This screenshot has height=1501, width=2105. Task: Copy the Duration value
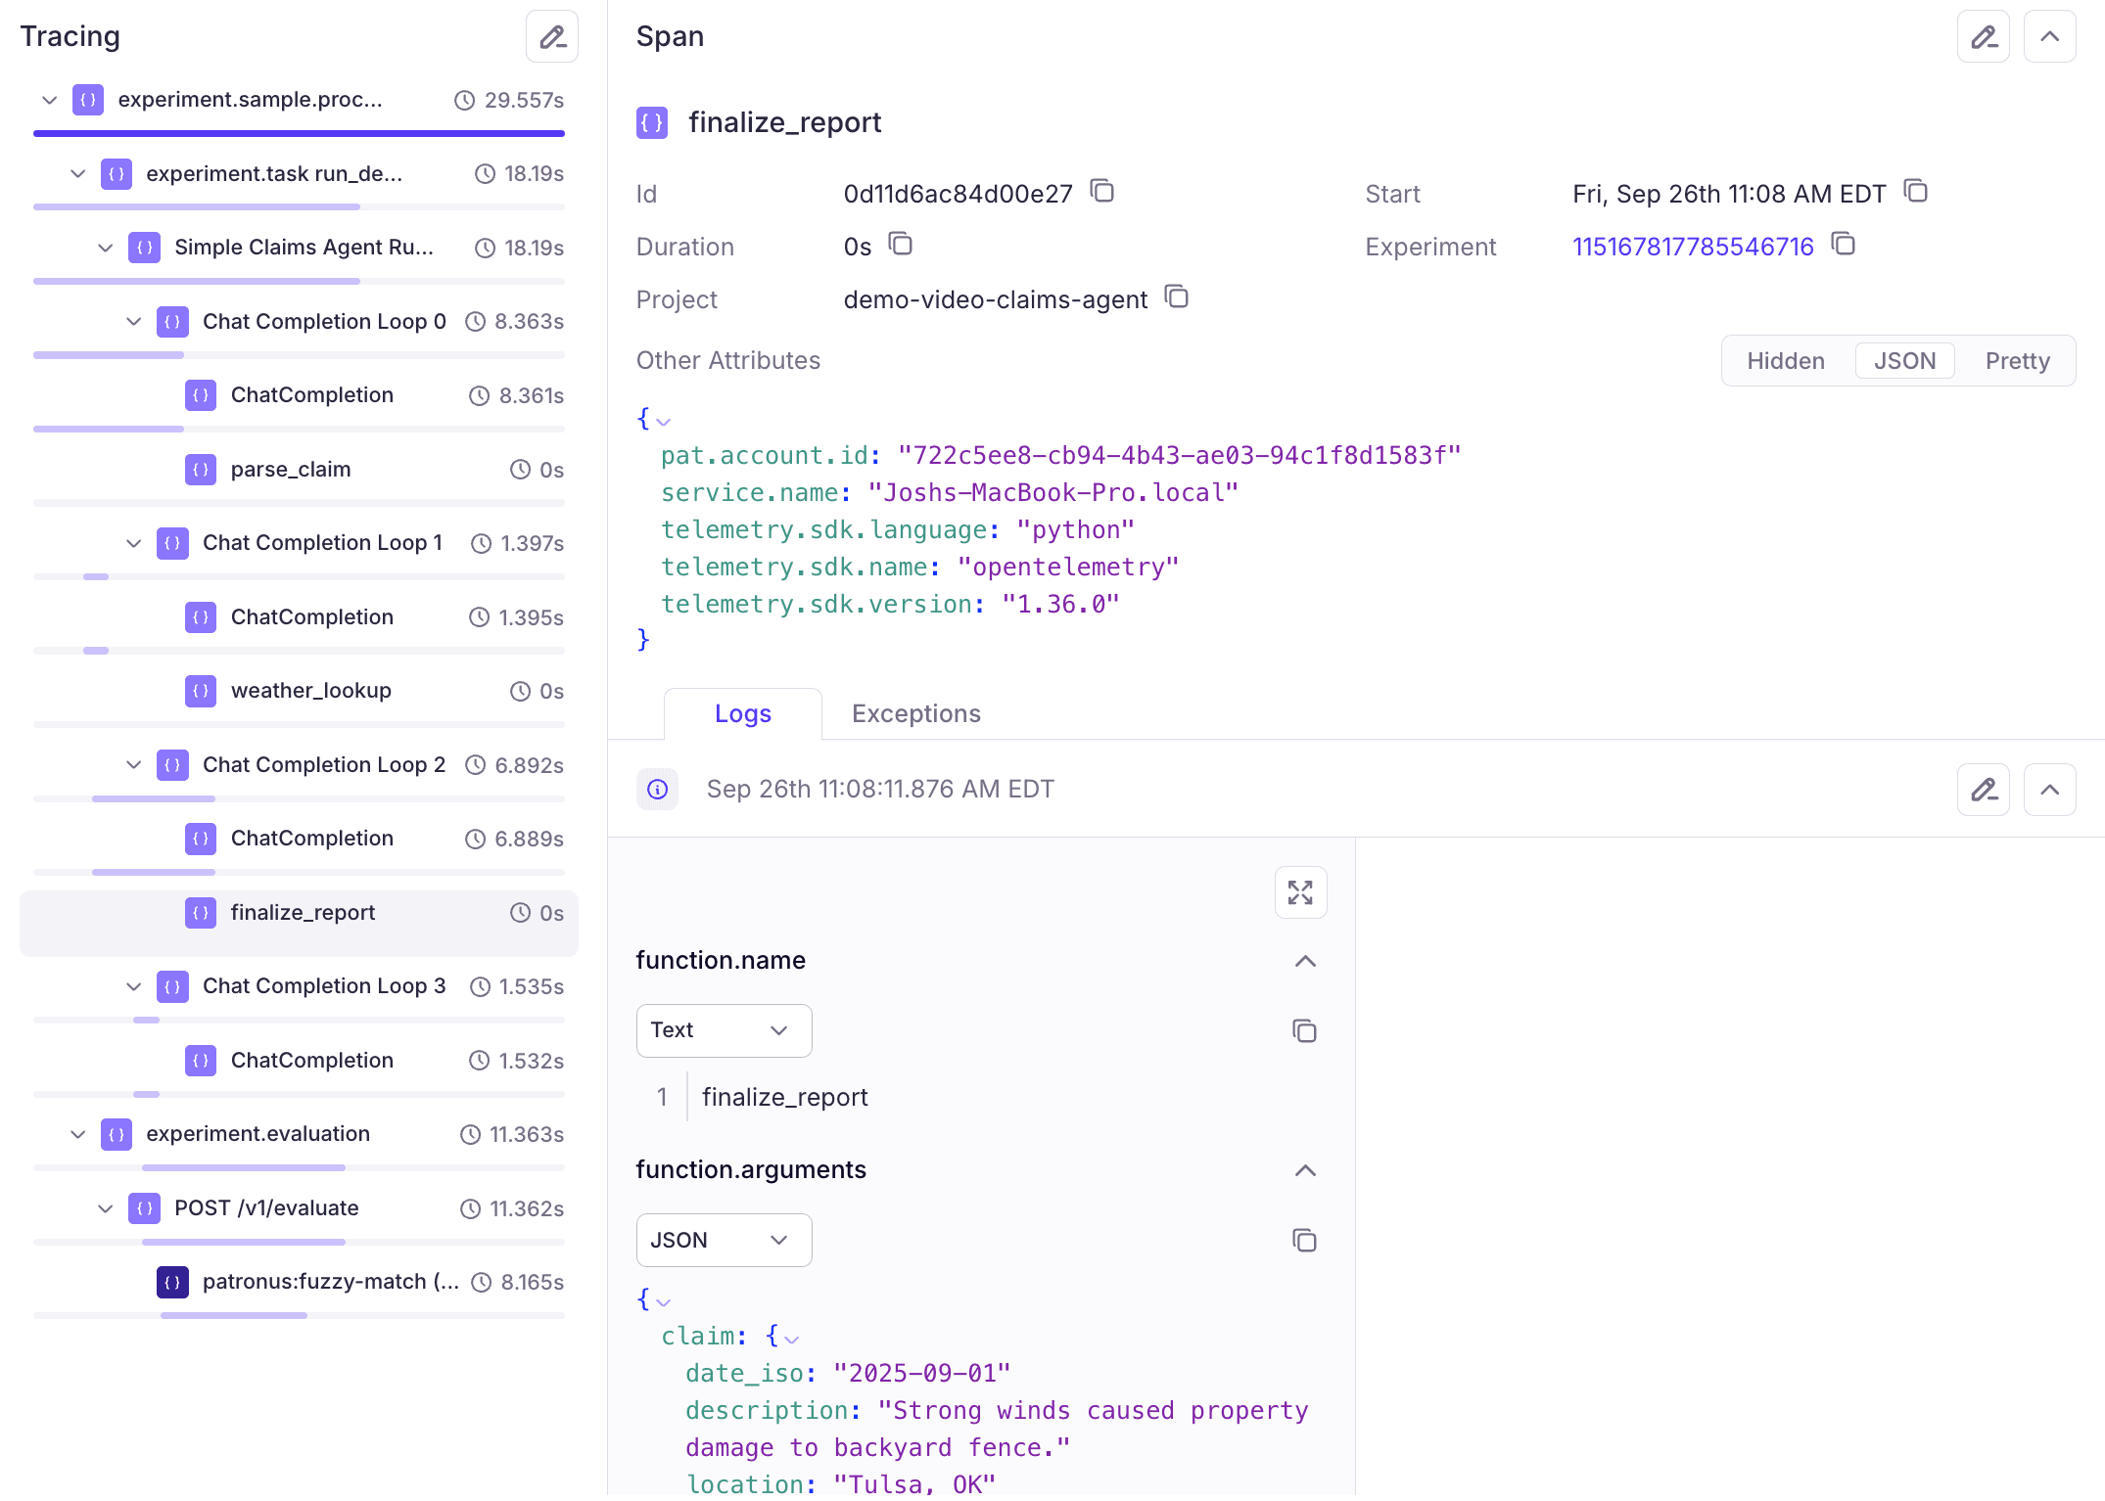click(900, 245)
